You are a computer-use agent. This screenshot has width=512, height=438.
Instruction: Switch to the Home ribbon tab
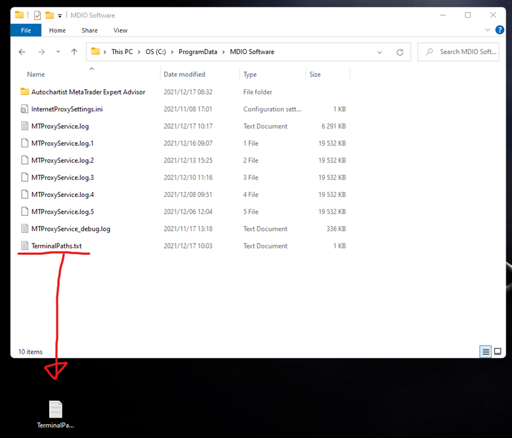coord(57,30)
